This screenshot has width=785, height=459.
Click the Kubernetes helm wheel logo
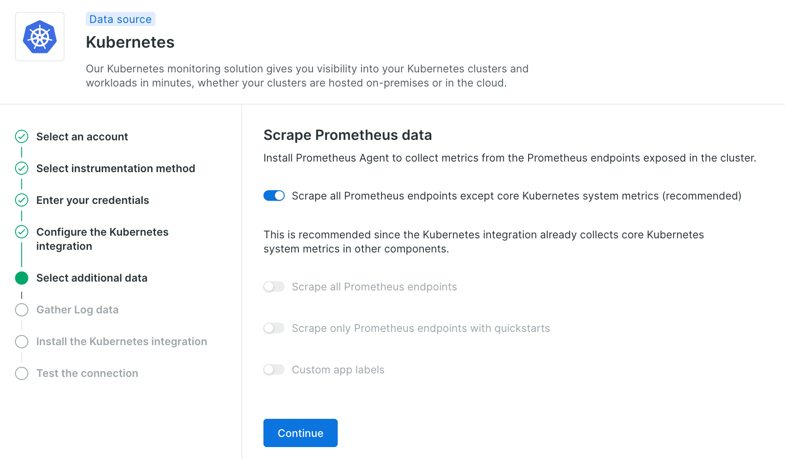click(x=40, y=37)
